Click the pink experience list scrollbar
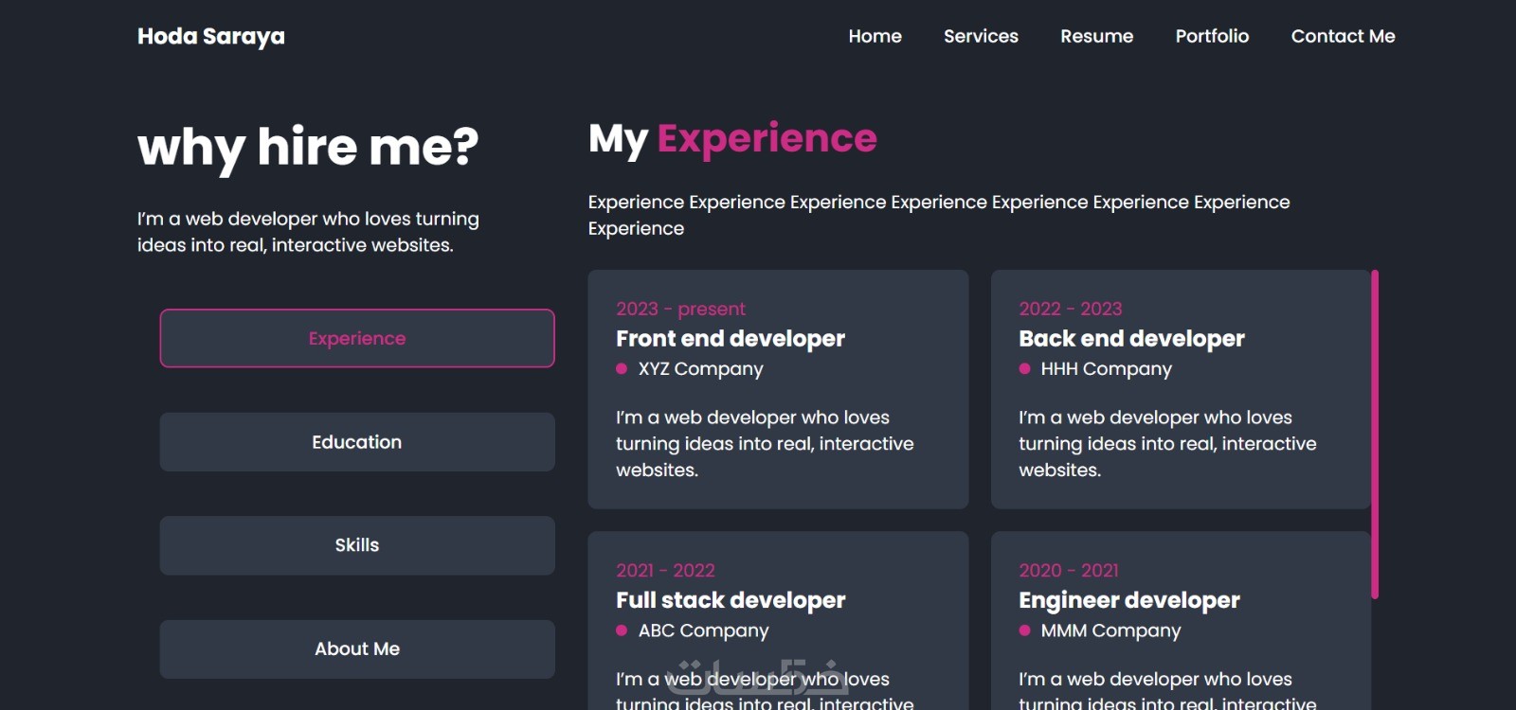This screenshot has width=1516, height=710. [1375, 435]
